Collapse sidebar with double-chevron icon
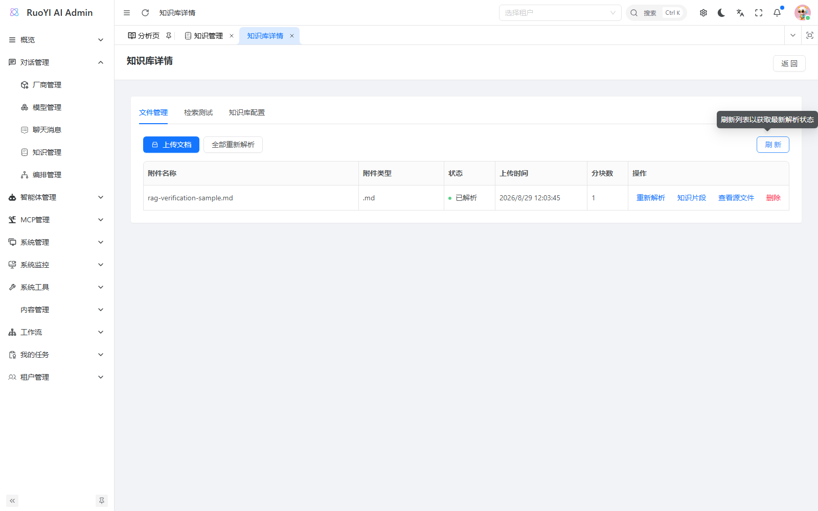Viewport: 818px width, 511px height. tap(12, 501)
